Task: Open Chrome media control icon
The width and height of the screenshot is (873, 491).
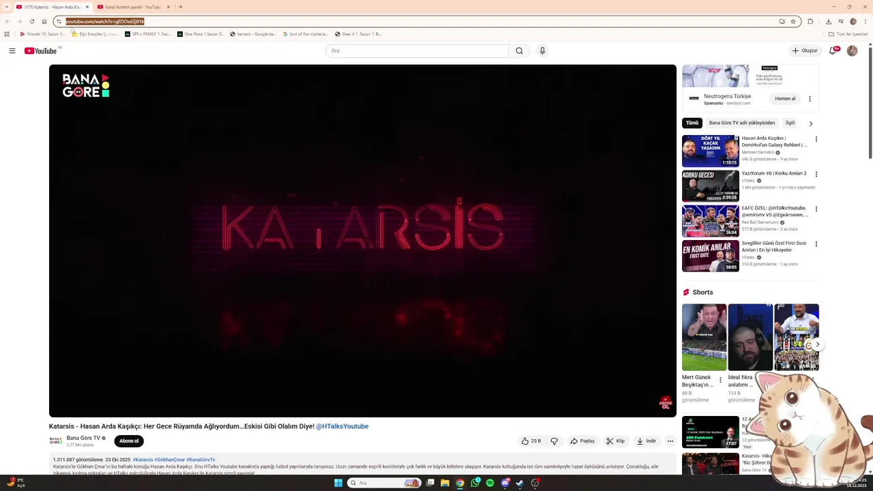Action: 841,21
